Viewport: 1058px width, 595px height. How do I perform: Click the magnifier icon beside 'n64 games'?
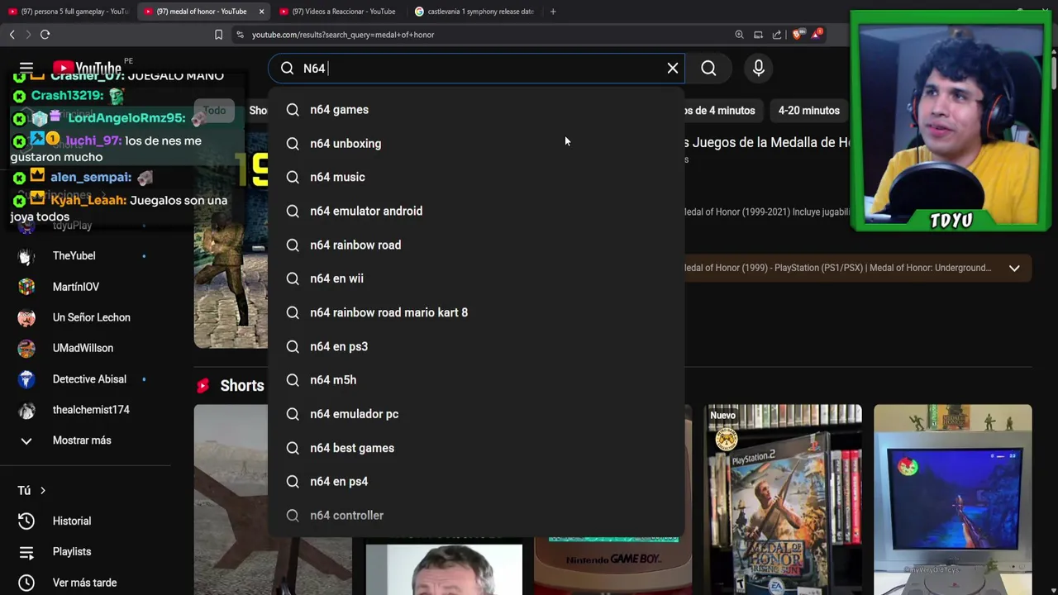(293, 110)
